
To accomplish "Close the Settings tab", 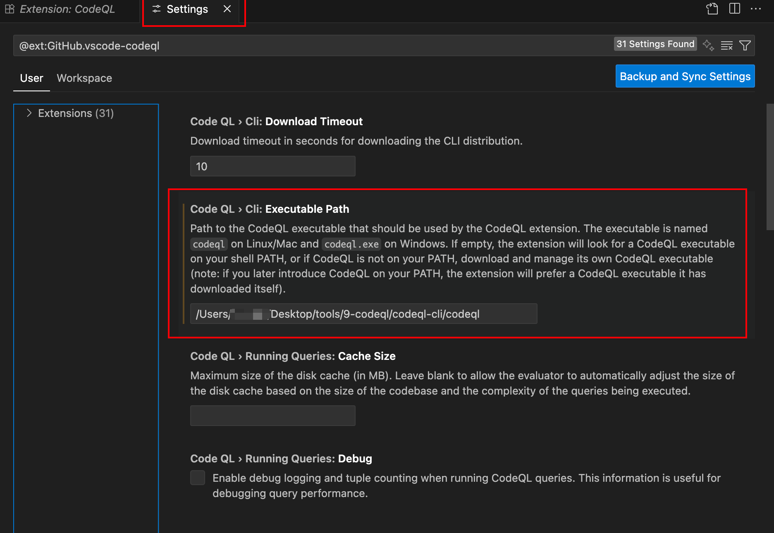I will coord(227,9).
